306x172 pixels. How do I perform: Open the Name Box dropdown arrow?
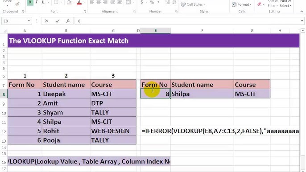pyautogui.click(x=29, y=20)
